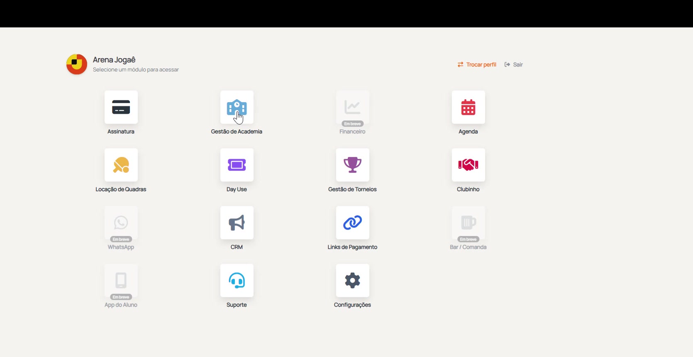Open Gestão de Academia module
This screenshot has width=693, height=357.
237,107
